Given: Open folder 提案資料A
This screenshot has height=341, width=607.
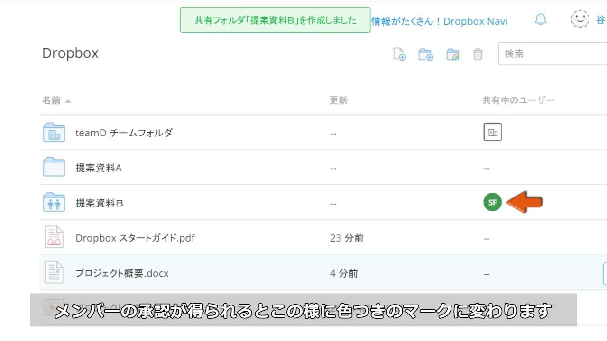Looking at the screenshot, I should tap(99, 168).
